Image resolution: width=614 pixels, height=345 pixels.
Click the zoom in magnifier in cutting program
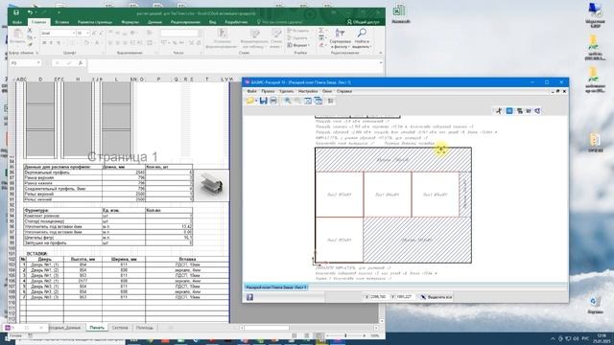288,101
